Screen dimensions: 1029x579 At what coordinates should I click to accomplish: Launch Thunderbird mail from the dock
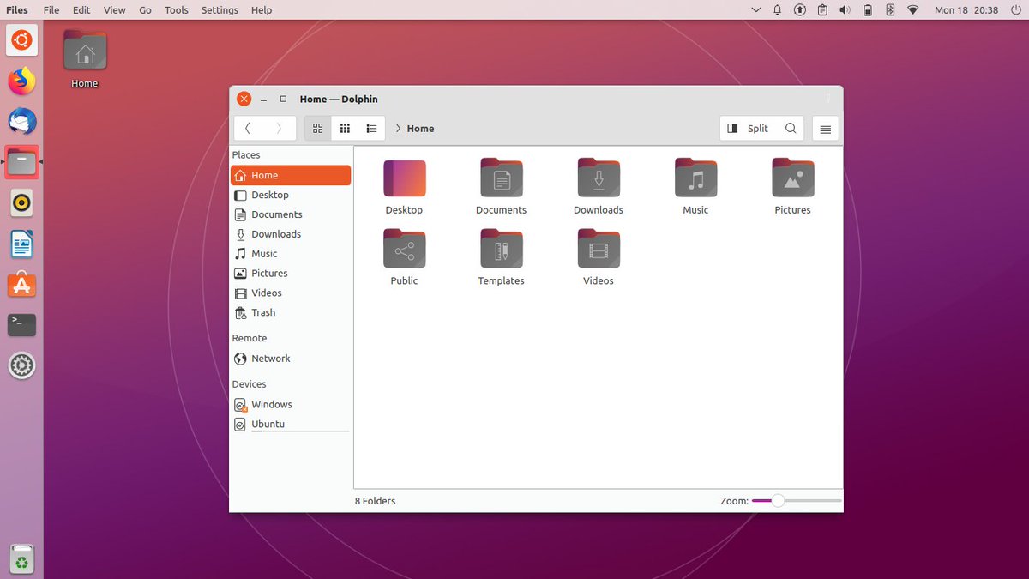(x=21, y=122)
